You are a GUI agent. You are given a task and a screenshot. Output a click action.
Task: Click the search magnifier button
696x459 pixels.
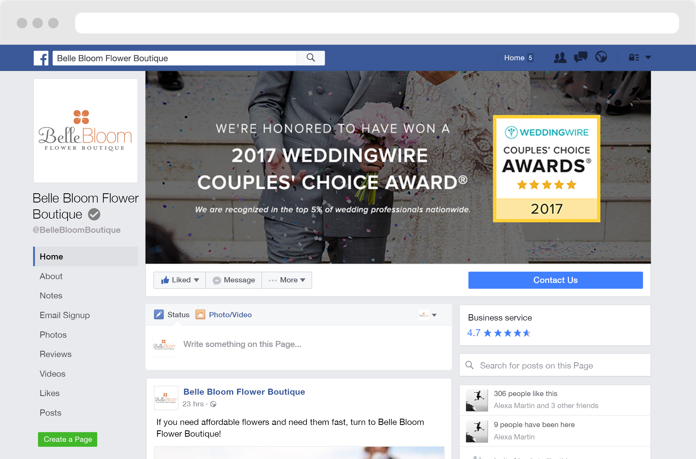(x=311, y=58)
